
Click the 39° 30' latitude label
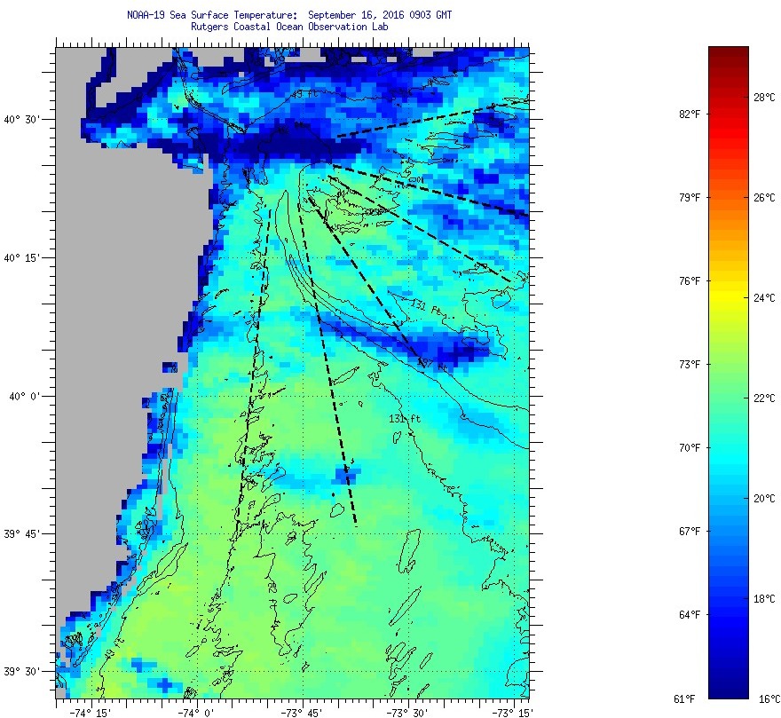[21, 672]
